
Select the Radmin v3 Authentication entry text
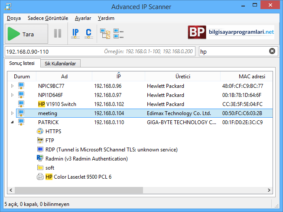[x=86, y=159]
